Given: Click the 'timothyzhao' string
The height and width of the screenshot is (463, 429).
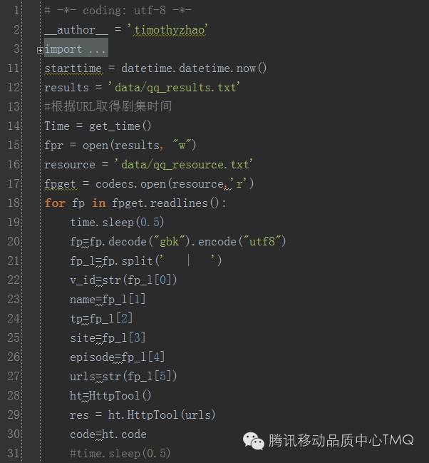Looking at the screenshot, I should [x=167, y=30].
